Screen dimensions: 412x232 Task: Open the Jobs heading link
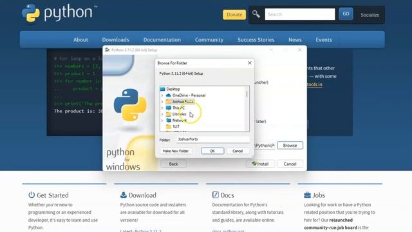[x=319, y=195]
